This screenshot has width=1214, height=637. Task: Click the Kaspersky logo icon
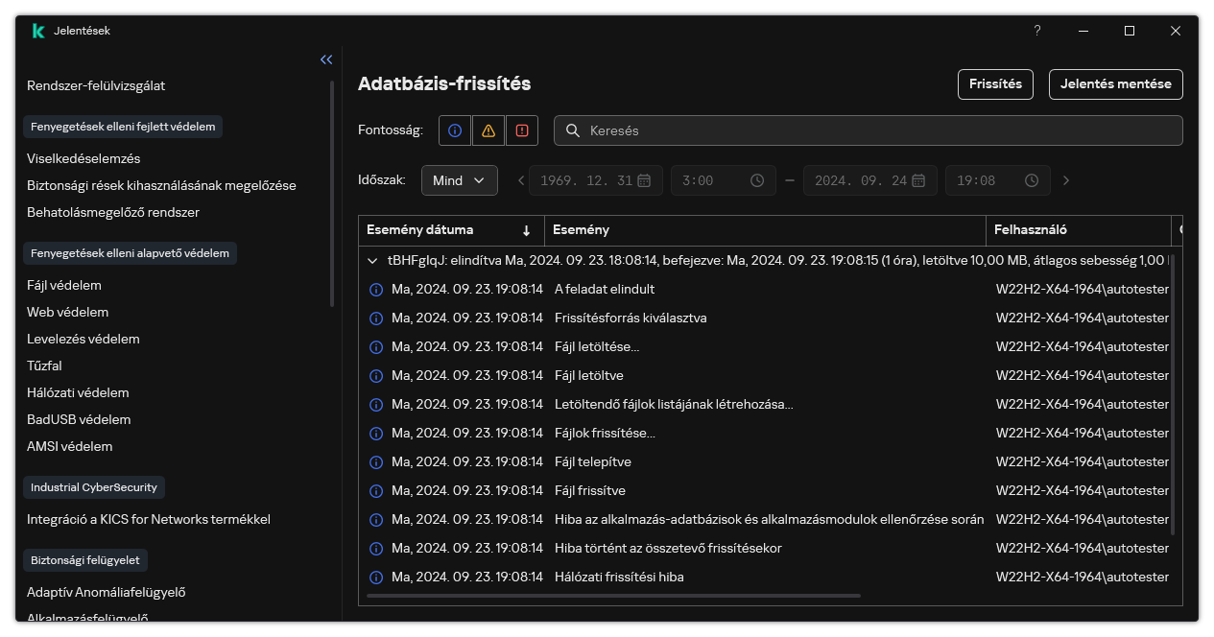pos(37,30)
